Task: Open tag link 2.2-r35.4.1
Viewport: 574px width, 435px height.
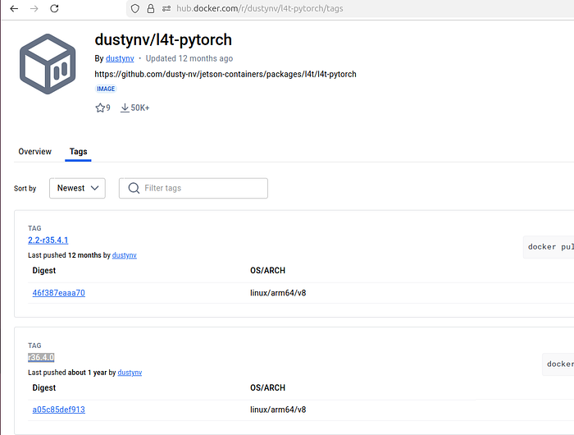Action: [48, 240]
